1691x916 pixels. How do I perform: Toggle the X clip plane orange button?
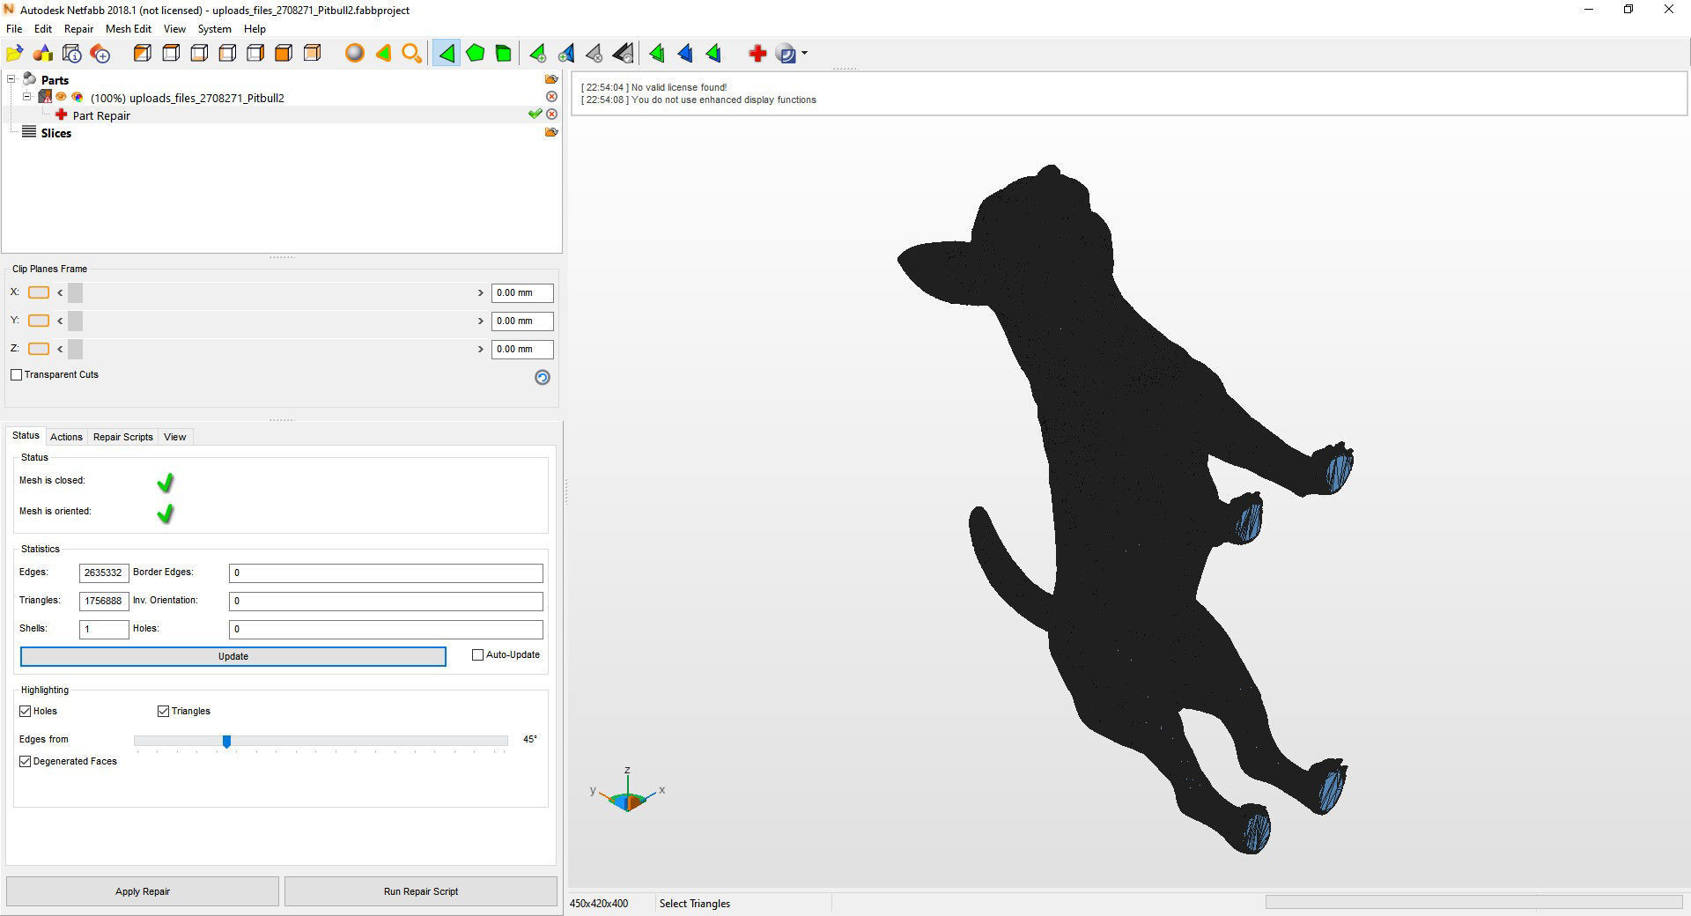tap(39, 292)
